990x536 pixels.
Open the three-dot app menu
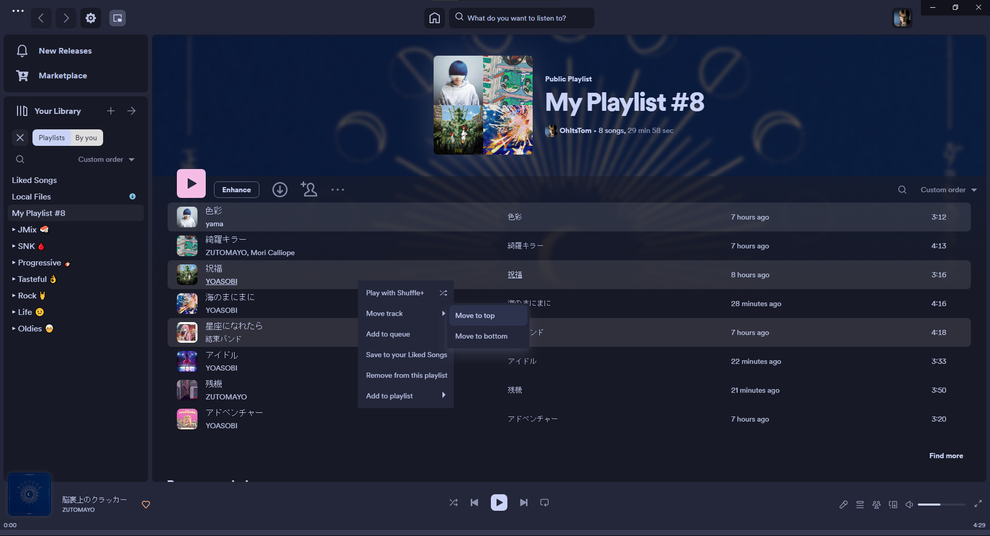coord(18,11)
